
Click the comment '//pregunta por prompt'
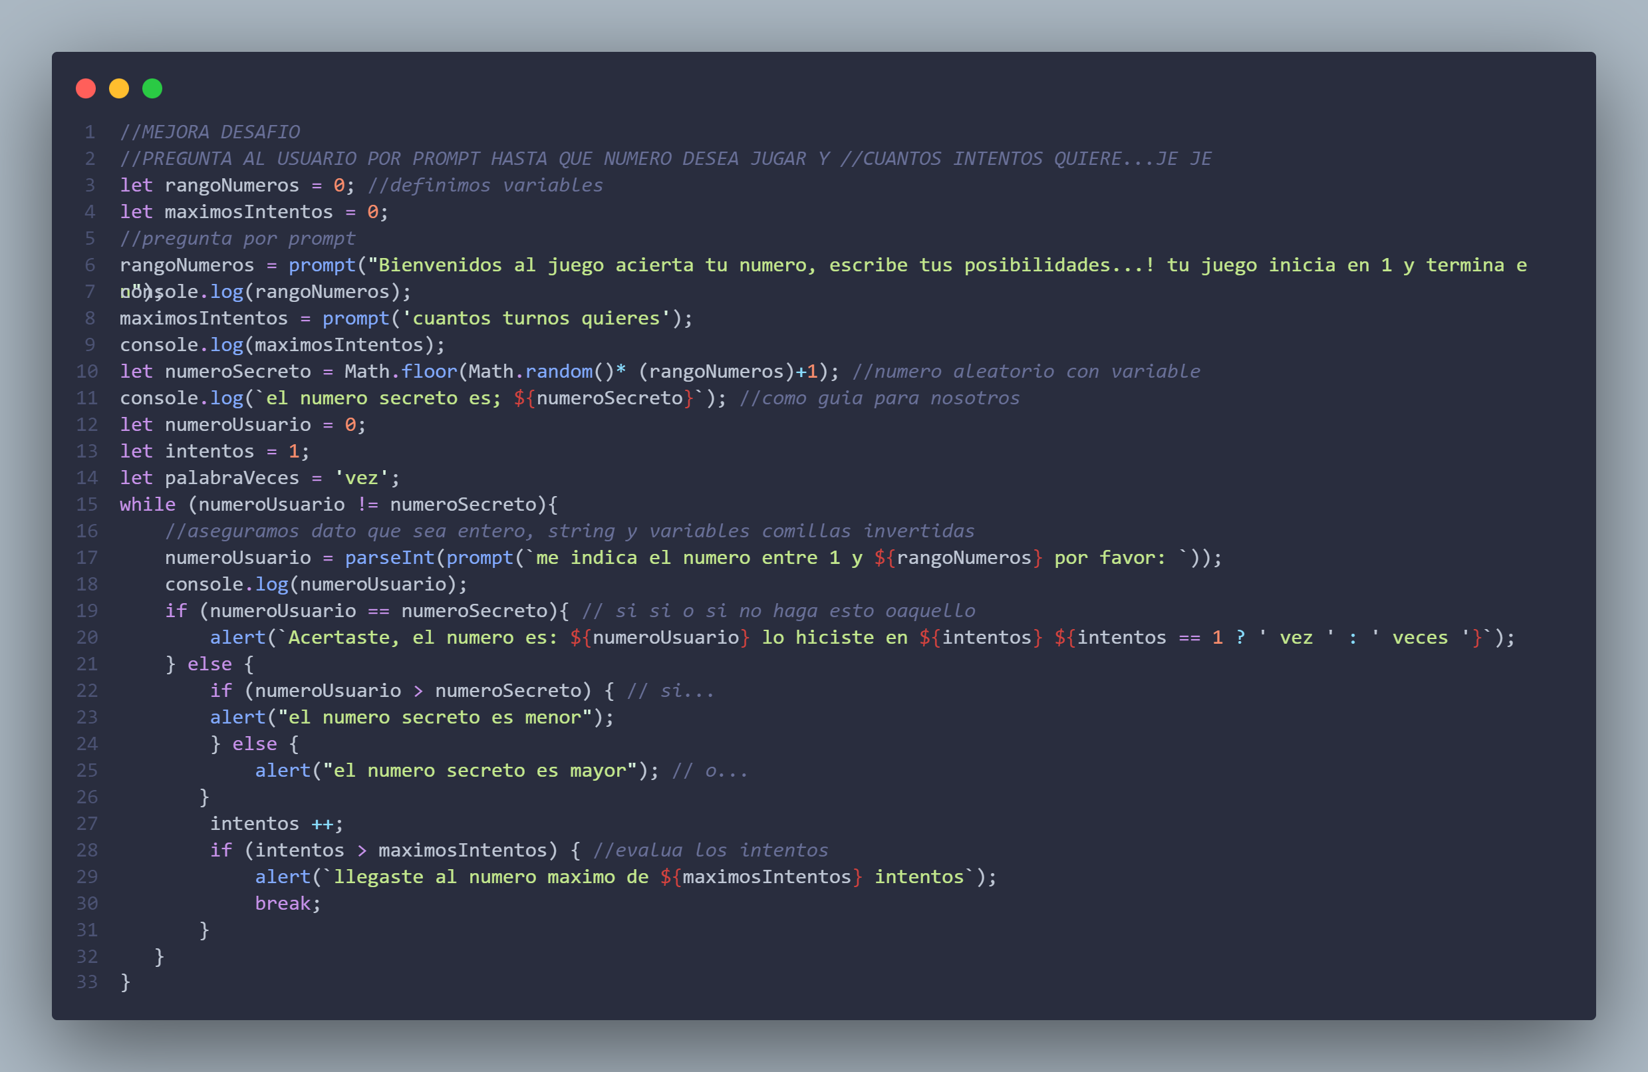[237, 238]
